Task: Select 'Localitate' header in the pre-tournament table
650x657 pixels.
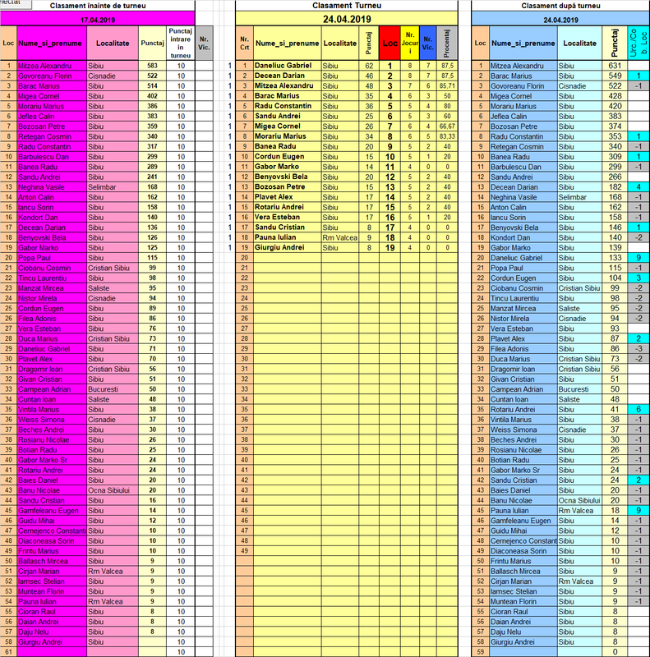Action: tap(113, 44)
